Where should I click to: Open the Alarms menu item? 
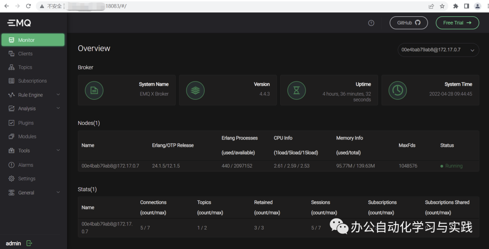[x=33, y=165]
